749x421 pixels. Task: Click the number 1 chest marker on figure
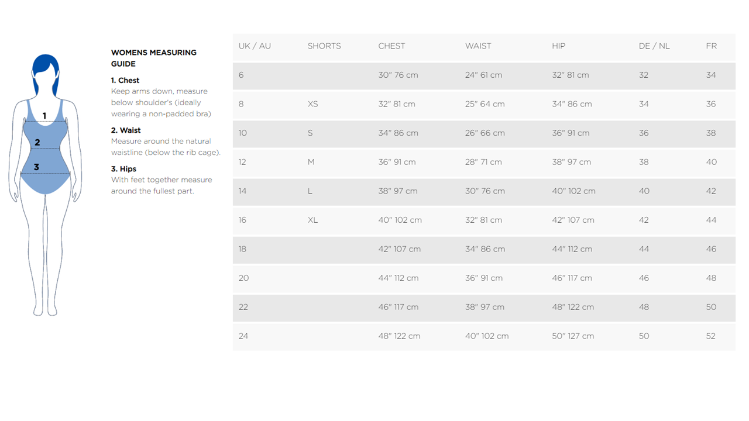44,116
